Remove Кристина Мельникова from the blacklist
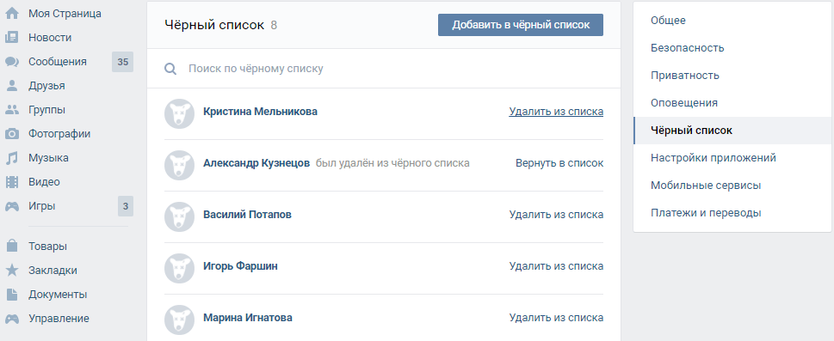 point(556,112)
